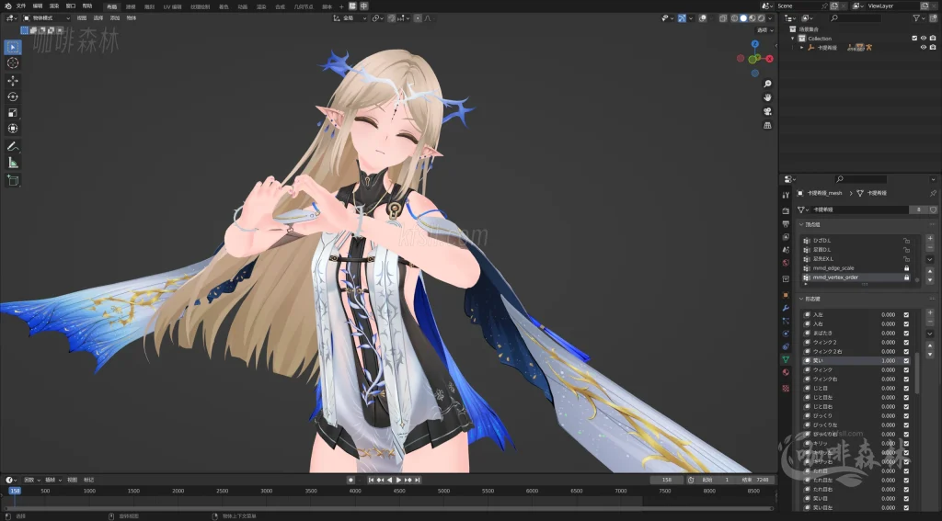
Task: Open transform orientation dropdown 全局
Action: (x=350, y=18)
